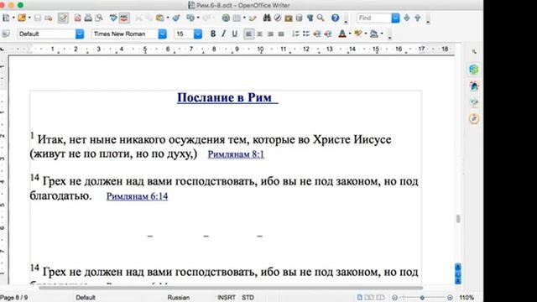Open the Find field dropdown
The image size is (537, 302).
click(395, 18)
